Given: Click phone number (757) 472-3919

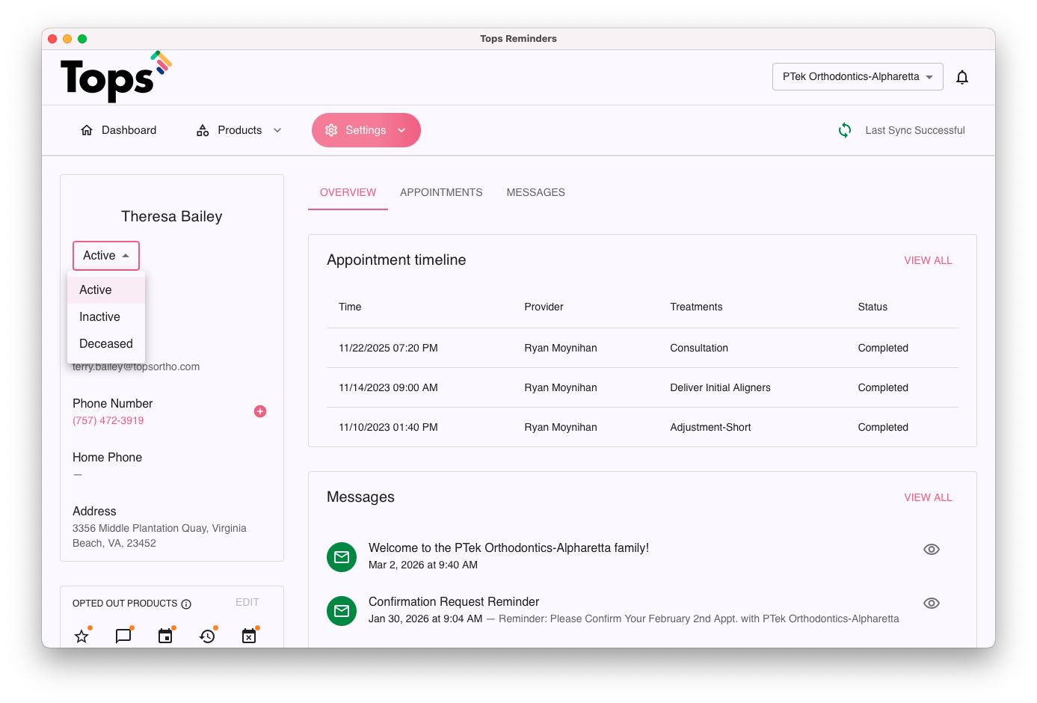Looking at the screenshot, I should [108, 420].
